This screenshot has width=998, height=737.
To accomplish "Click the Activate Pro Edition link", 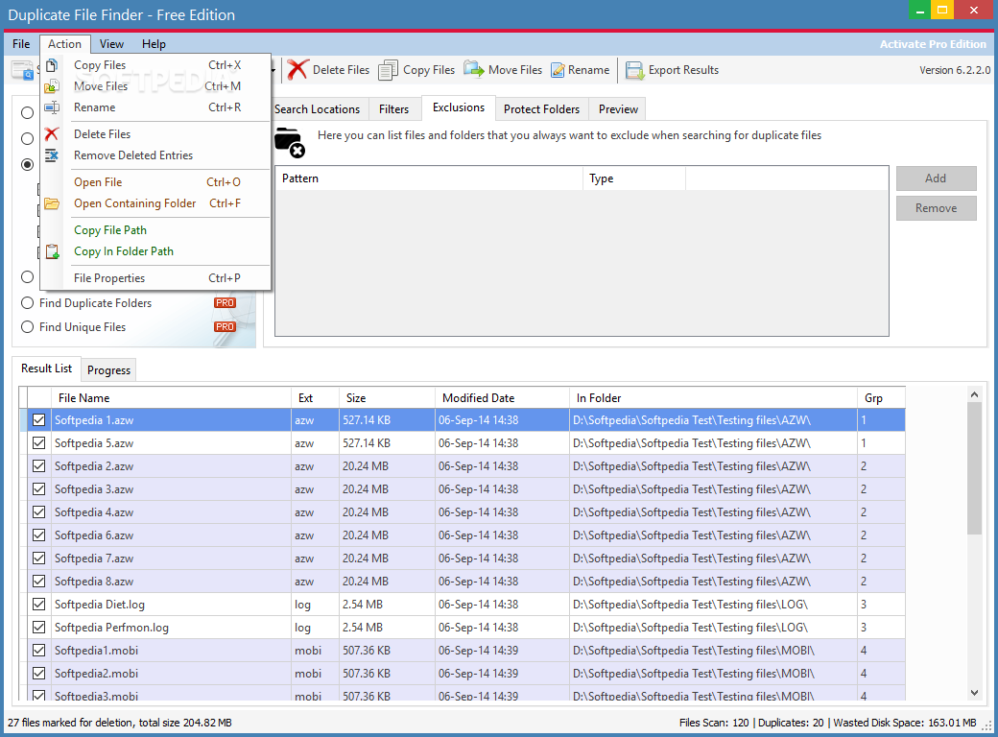I will click(x=933, y=44).
